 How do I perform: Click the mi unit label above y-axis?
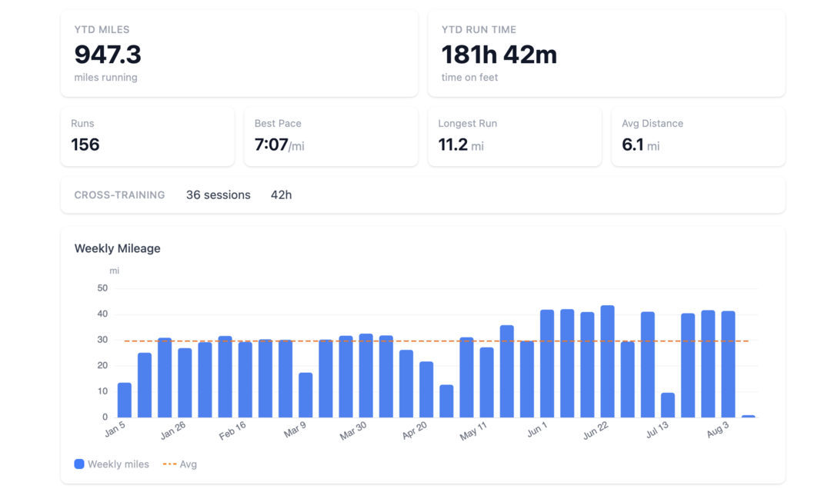(114, 271)
